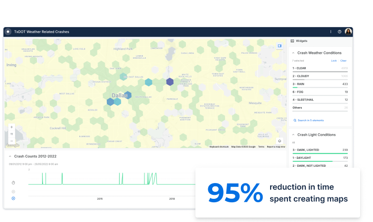Open the three-dot options menu
The image size is (373, 222).
(x=331, y=32)
